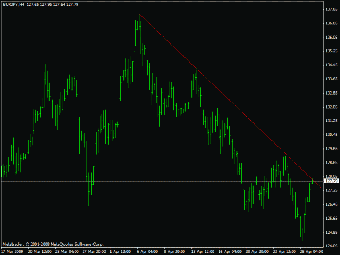Click the 130.45 price axis label
This screenshot has height=255, width=340.
click(x=331, y=135)
